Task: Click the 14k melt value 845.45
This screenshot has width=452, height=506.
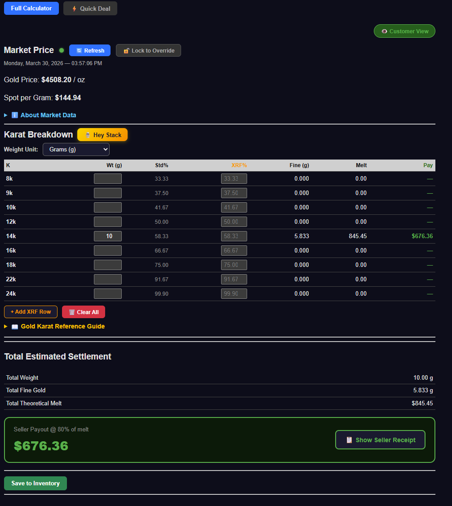Action: (358, 236)
